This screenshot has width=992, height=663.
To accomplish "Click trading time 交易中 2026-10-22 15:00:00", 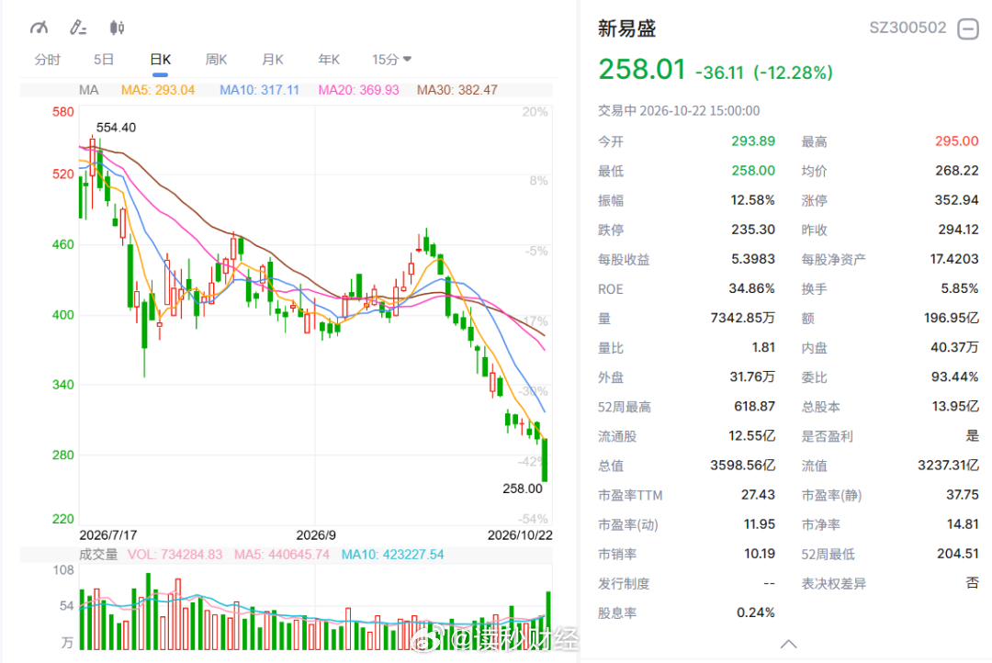I will click(x=679, y=111).
